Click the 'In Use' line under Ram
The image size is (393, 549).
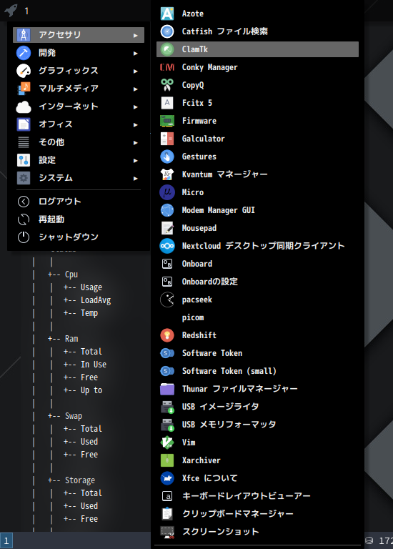[94, 365]
